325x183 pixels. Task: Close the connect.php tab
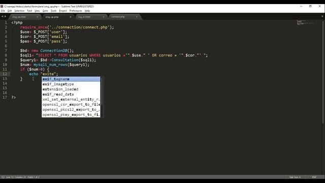coord(137,17)
